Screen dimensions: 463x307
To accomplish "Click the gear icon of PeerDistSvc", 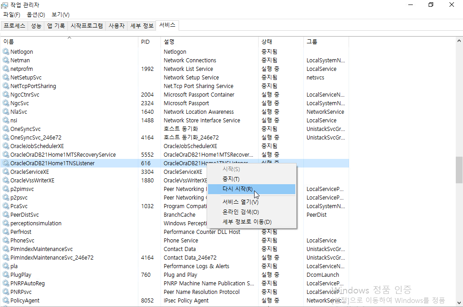I will click(x=6, y=214).
